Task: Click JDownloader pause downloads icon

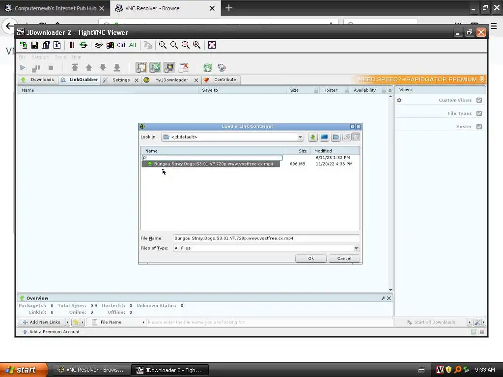Action: point(36,68)
